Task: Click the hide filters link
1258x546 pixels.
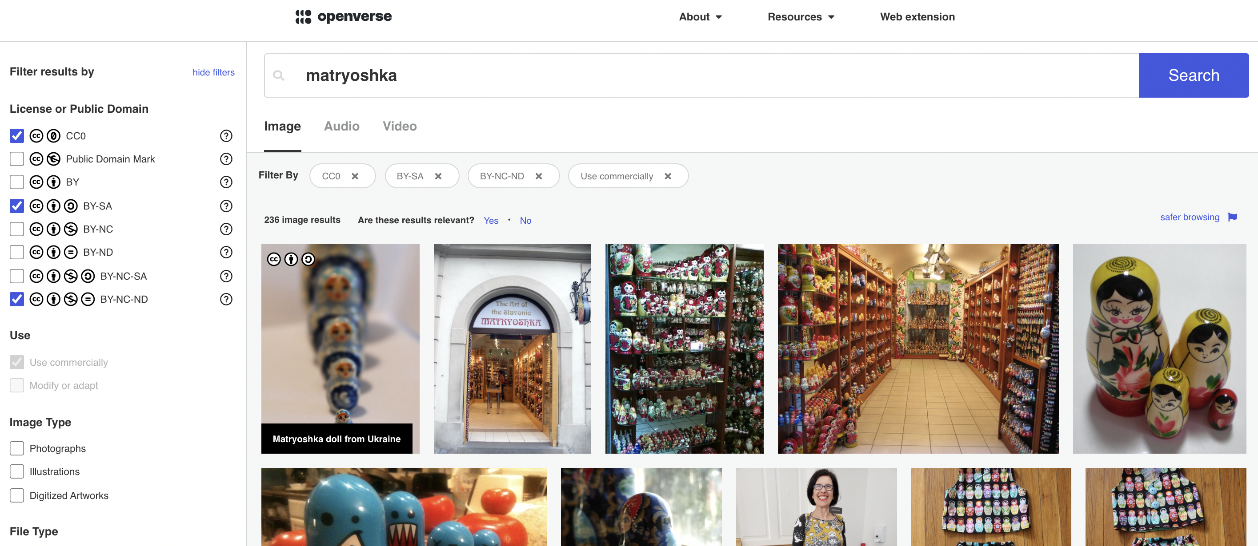Action: pyautogui.click(x=213, y=72)
